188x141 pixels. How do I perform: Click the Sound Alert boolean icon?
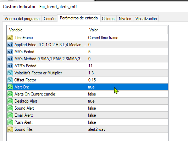(10, 108)
